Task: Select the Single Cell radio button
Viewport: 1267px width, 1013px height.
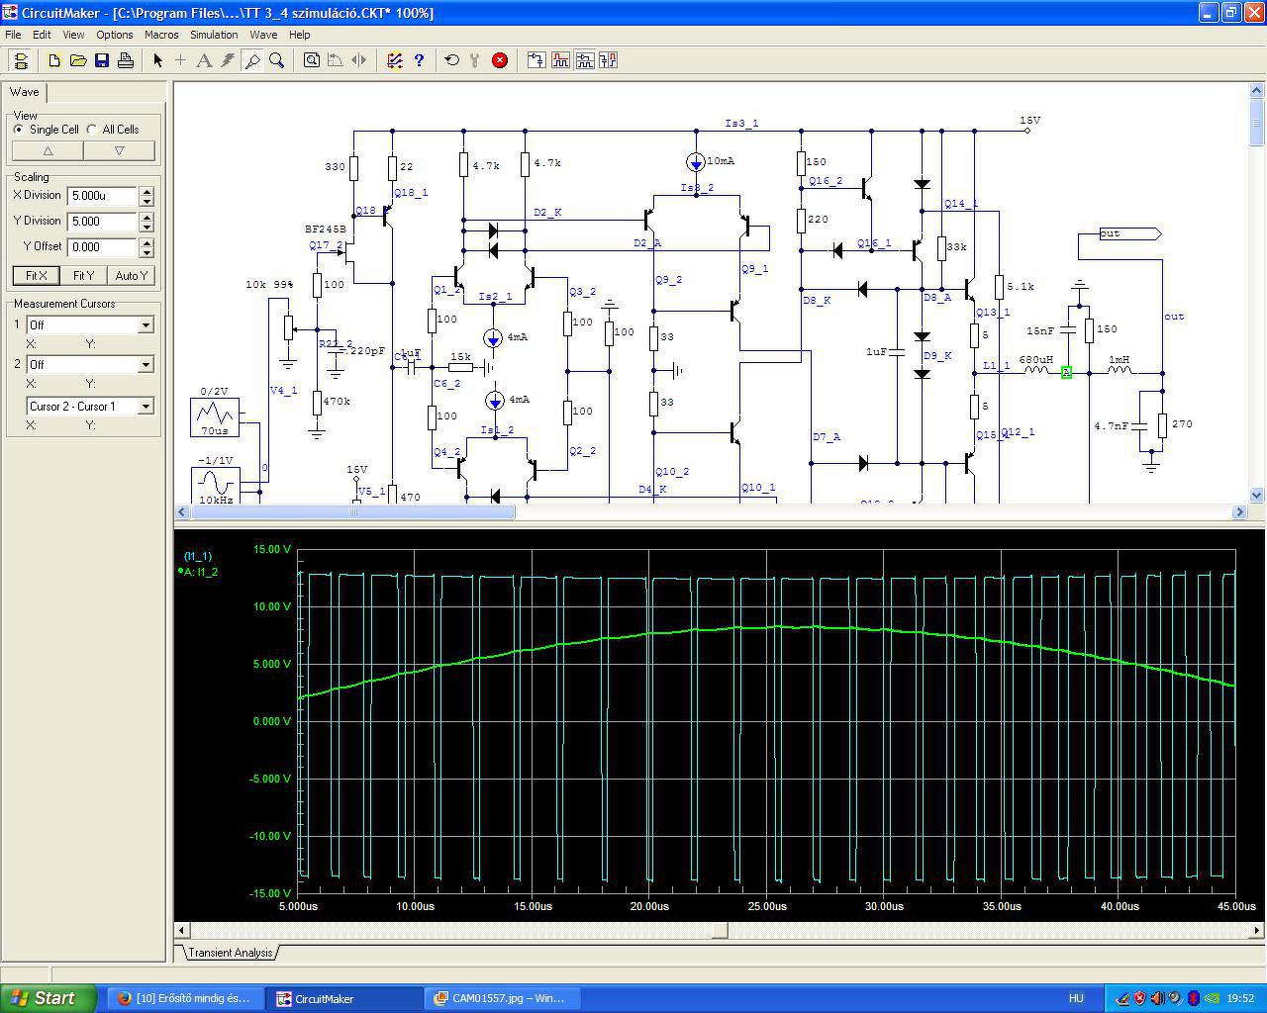Action: [x=19, y=130]
